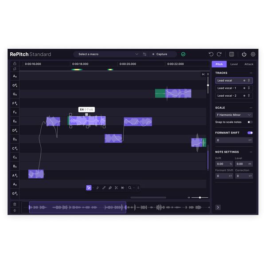Switch to the Level tab
This screenshot has width=266, height=266.
pyautogui.click(x=234, y=64)
